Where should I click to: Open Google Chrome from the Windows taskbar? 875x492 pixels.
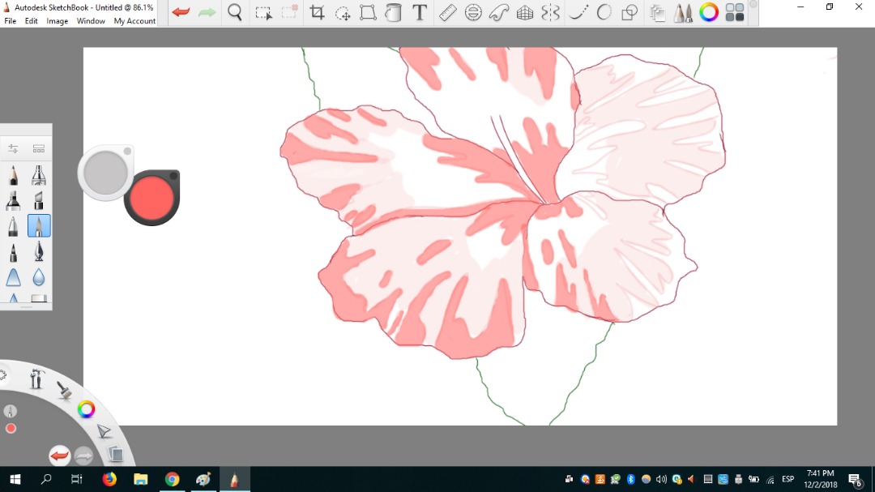coord(172,479)
